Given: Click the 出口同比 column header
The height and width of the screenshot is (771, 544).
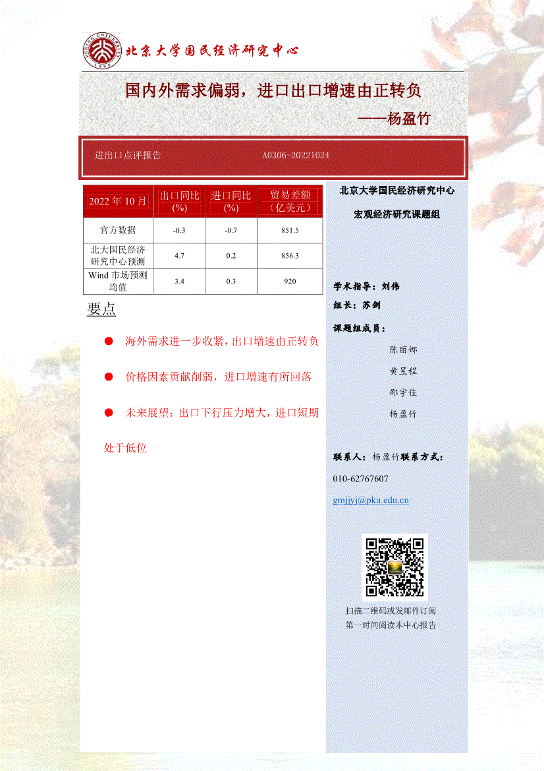Looking at the screenshot, I should (x=179, y=201).
